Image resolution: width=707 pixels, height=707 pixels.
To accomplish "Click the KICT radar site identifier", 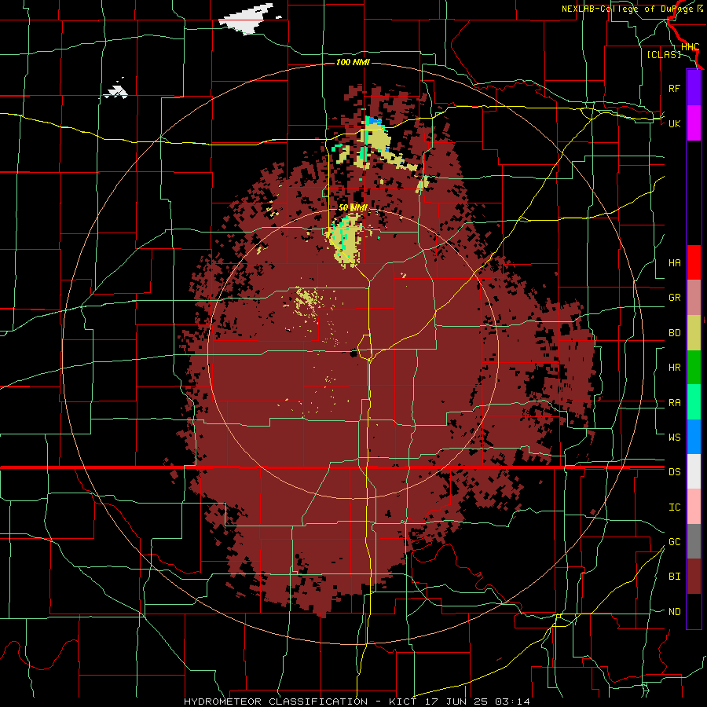I will click(403, 702).
